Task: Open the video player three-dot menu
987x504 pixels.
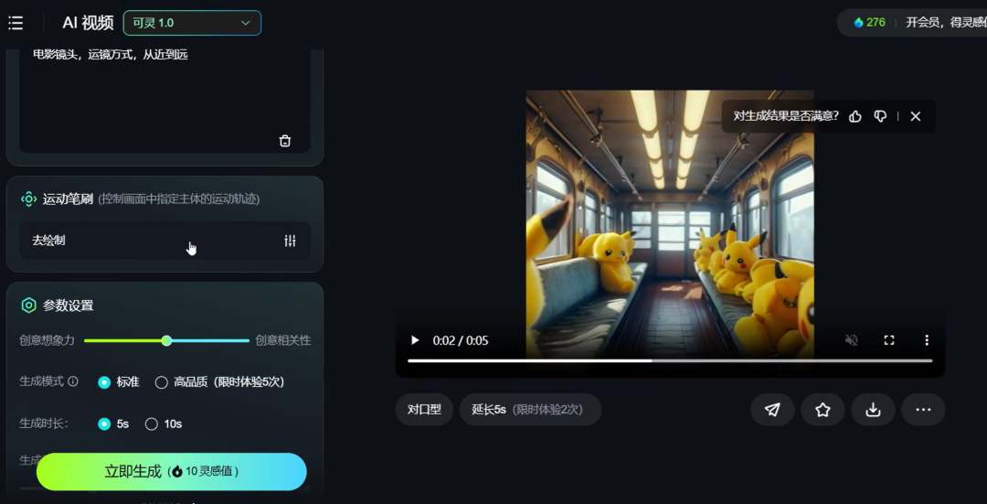Action: 927,340
